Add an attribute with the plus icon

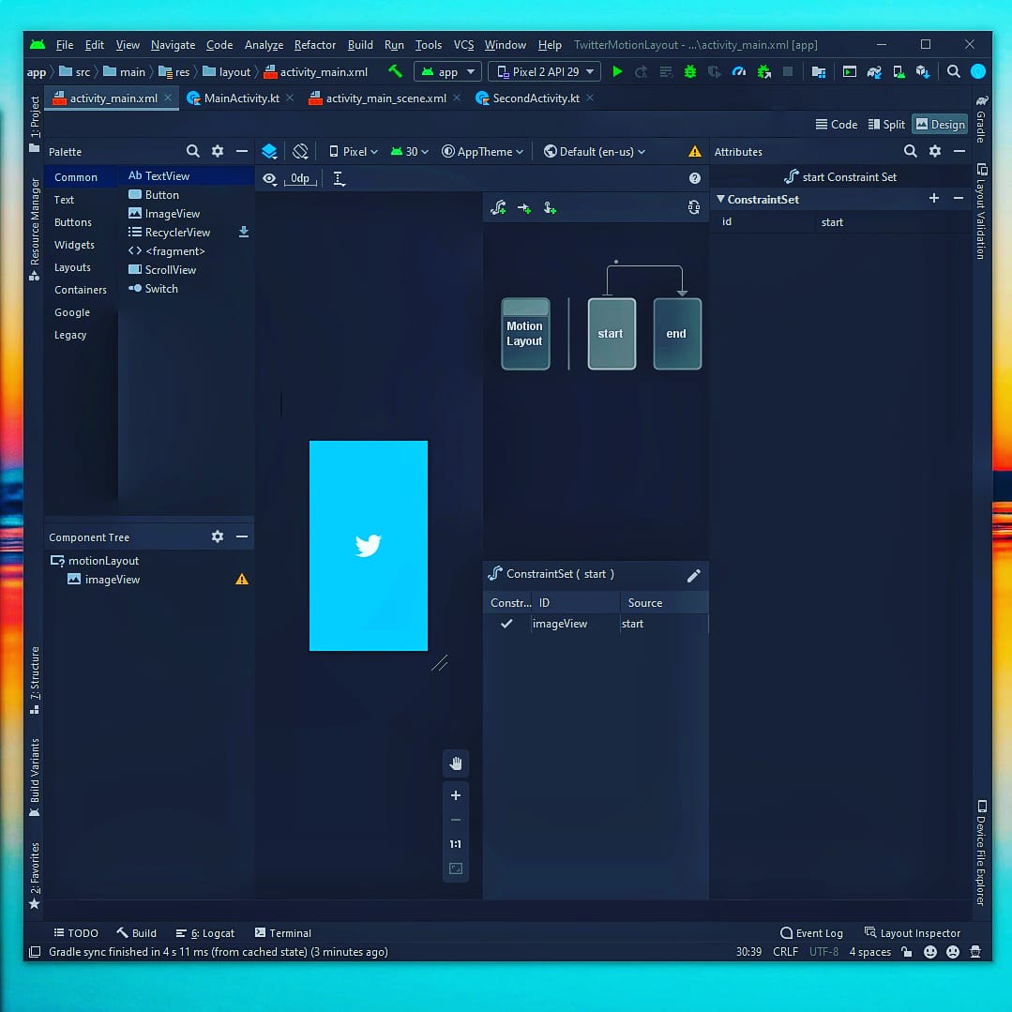coord(934,198)
